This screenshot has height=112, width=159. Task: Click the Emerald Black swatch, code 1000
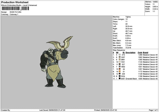point(120,78)
